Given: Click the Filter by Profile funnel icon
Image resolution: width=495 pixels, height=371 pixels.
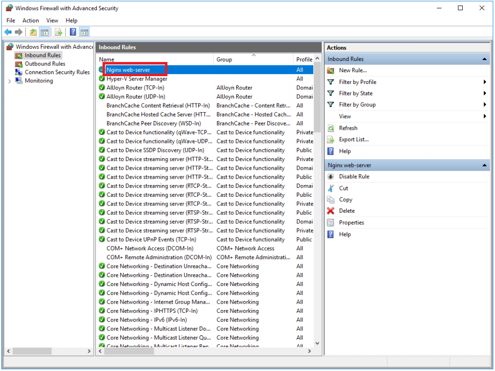Looking at the screenshot, I should (x=330, y=82).
